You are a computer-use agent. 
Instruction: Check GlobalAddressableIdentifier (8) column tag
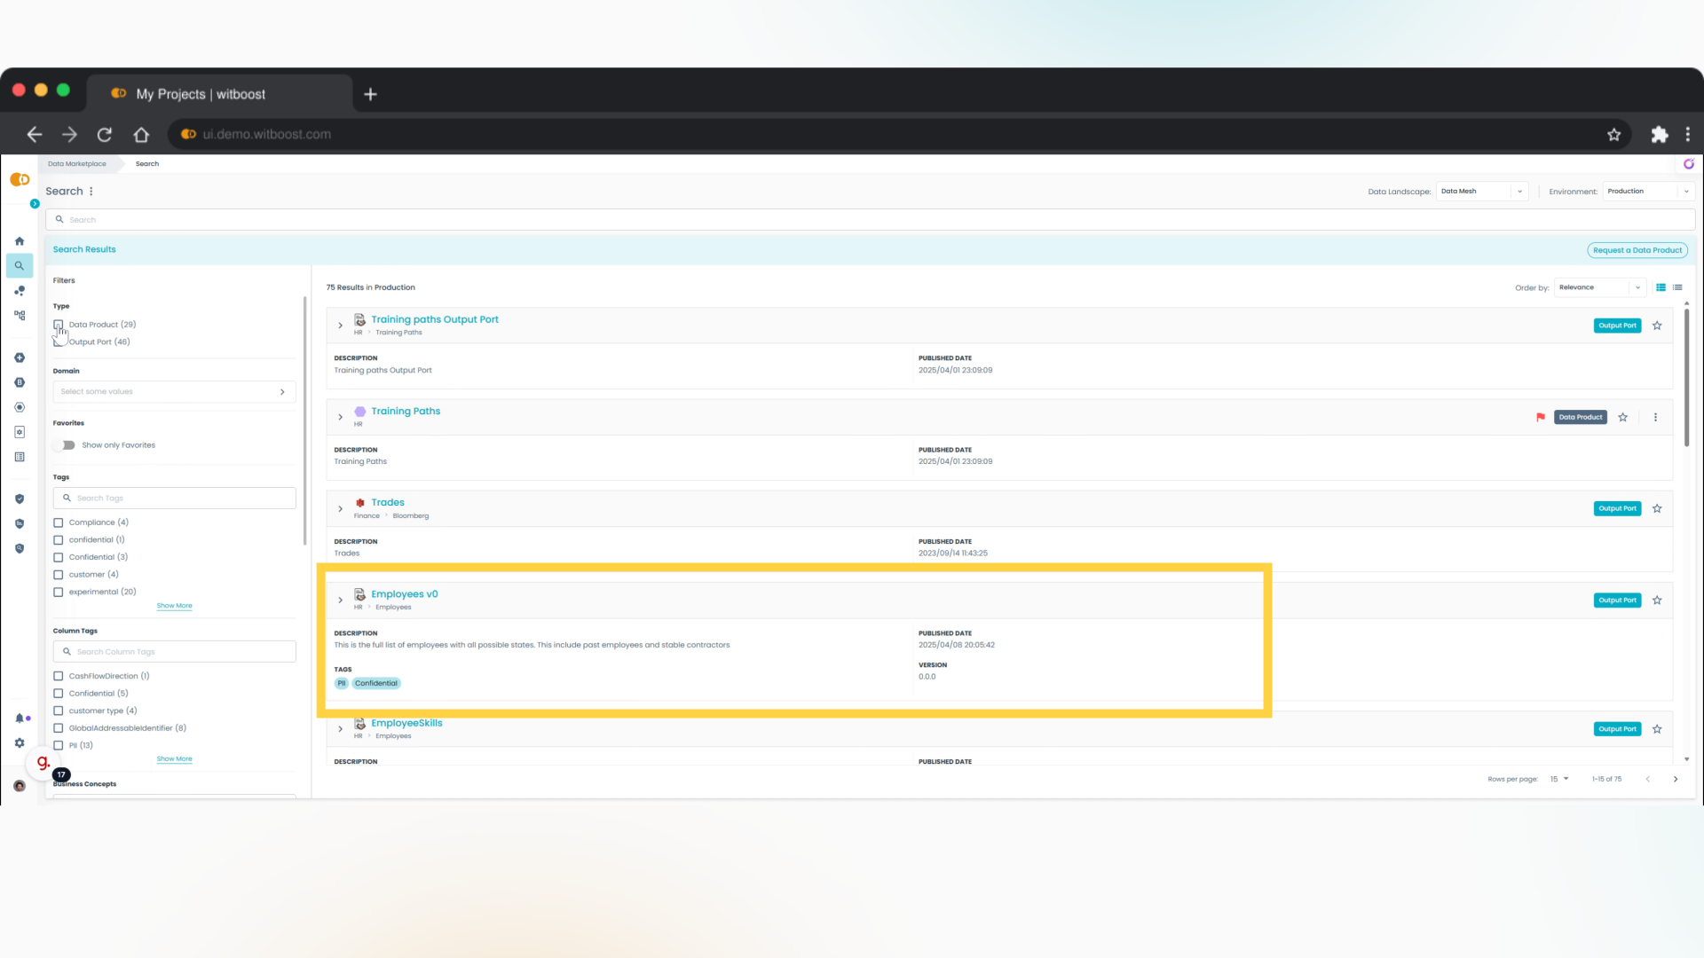pyautogui.click(x=59, y=728)
